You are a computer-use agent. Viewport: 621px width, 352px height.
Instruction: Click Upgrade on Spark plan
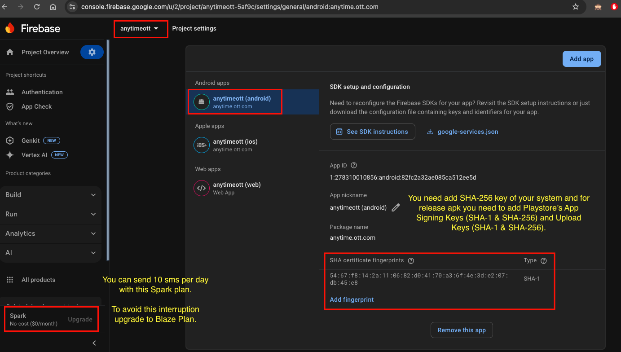(x=80, y=319)
